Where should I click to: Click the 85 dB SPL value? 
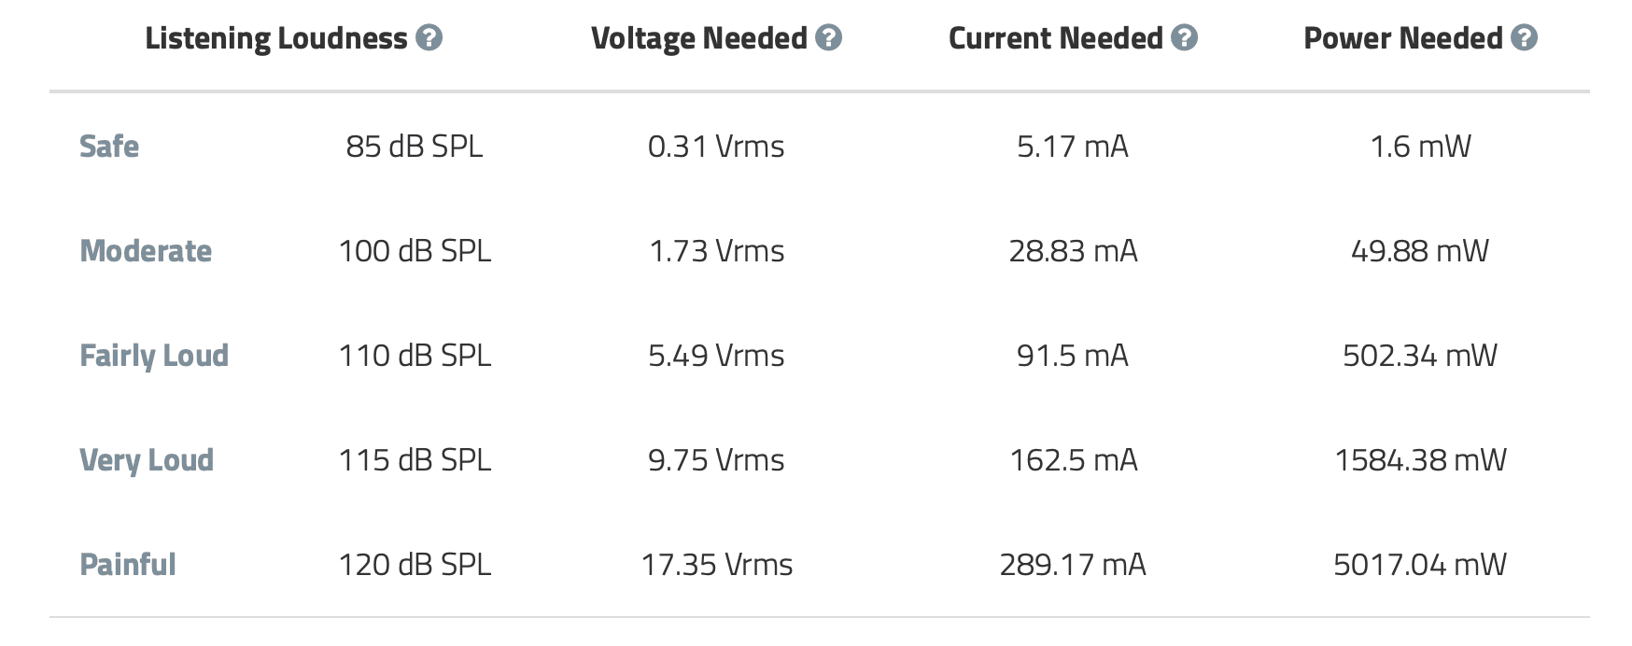click(415, 147)
